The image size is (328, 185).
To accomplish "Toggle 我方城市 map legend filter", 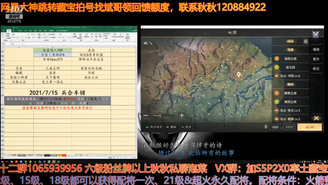I will coord(154,127).
